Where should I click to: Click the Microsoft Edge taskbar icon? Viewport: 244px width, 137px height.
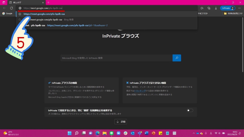click(98, 133)
